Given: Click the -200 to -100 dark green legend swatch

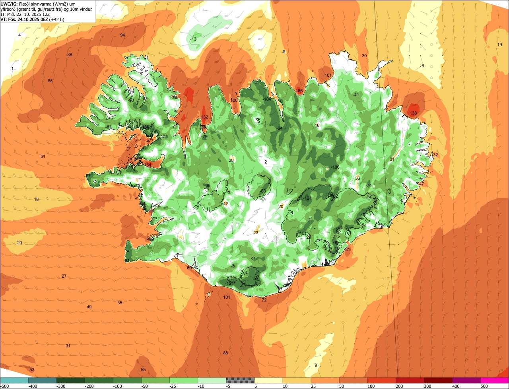Looking at the screenshot, I should click(99, 380).
